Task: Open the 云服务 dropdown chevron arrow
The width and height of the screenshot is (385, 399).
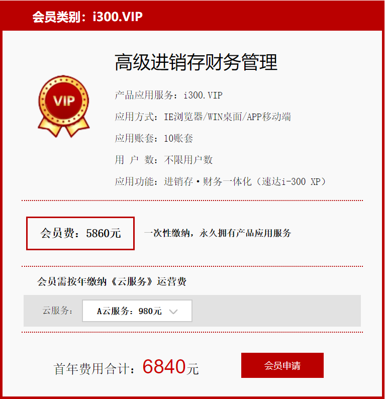Action: point(173,312)
